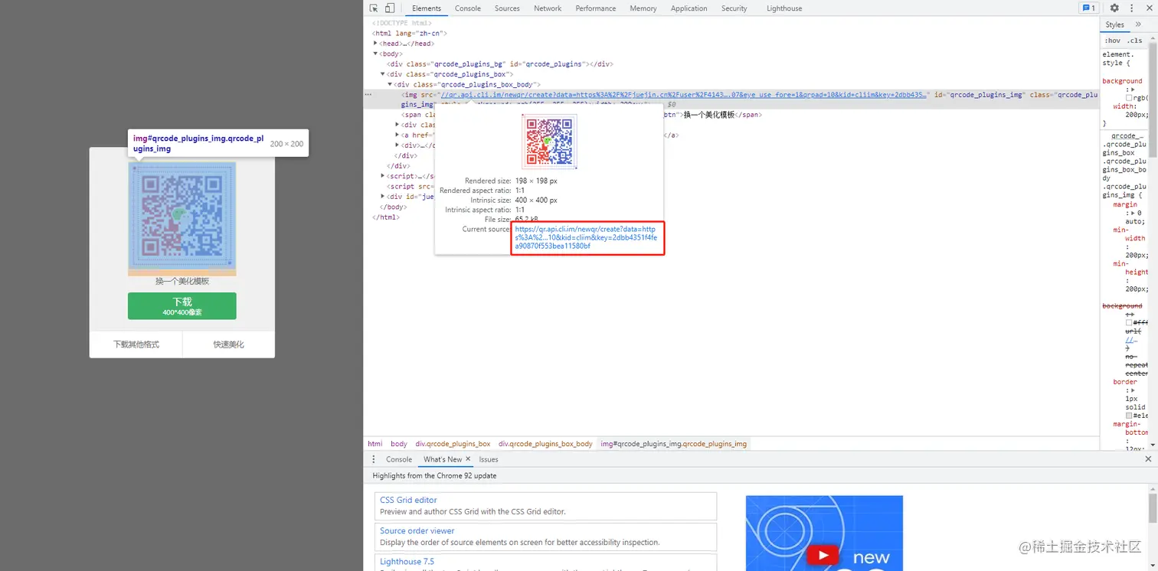This screenshot has width=1158, height=571.
Task: Click 换一个美化模板 under the QR code
Action: click(x=182, y=281)
